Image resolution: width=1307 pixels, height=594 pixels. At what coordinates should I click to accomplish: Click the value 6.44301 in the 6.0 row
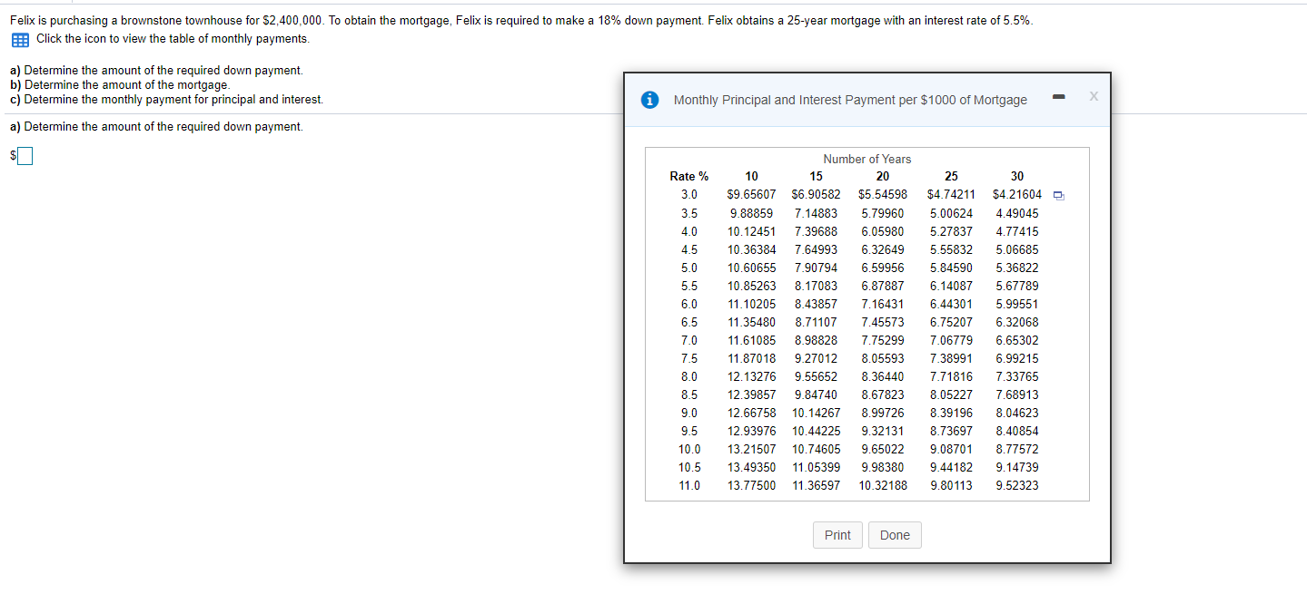click(951, 304)
